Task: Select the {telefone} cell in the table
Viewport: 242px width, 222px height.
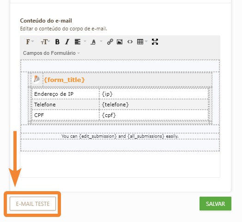Action: 154,105
